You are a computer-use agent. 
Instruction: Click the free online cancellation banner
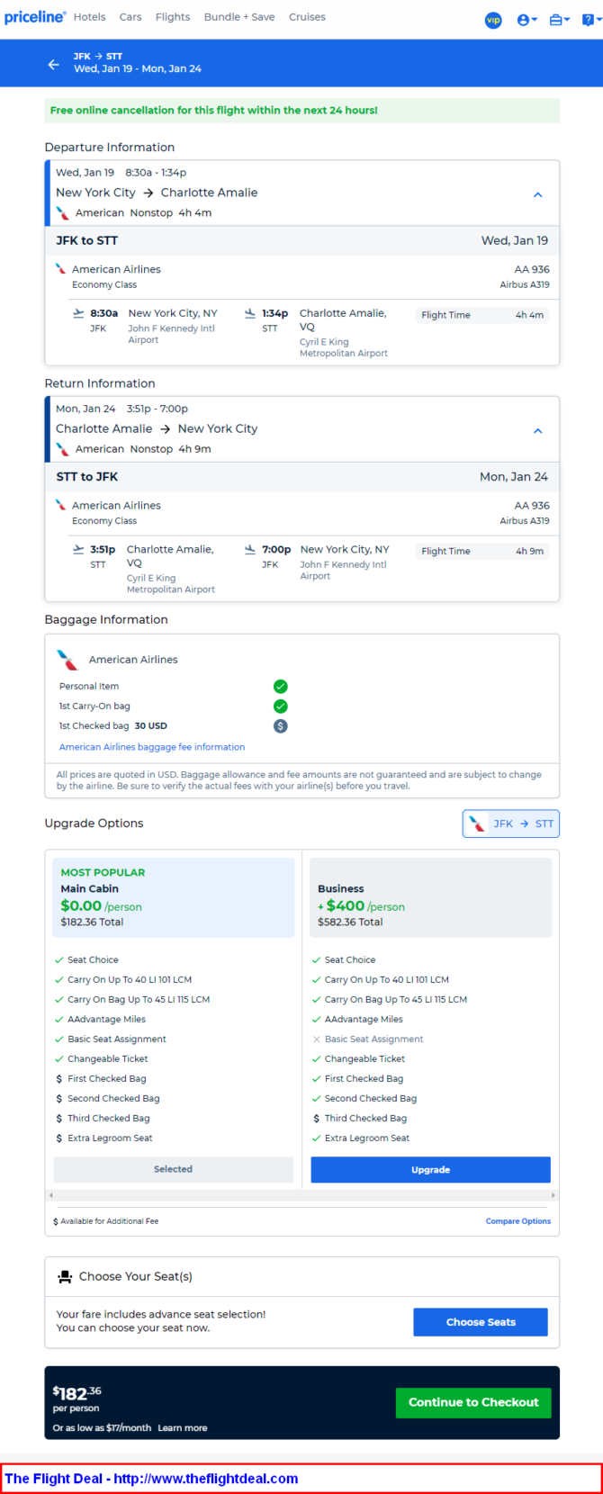pos(302,111)
